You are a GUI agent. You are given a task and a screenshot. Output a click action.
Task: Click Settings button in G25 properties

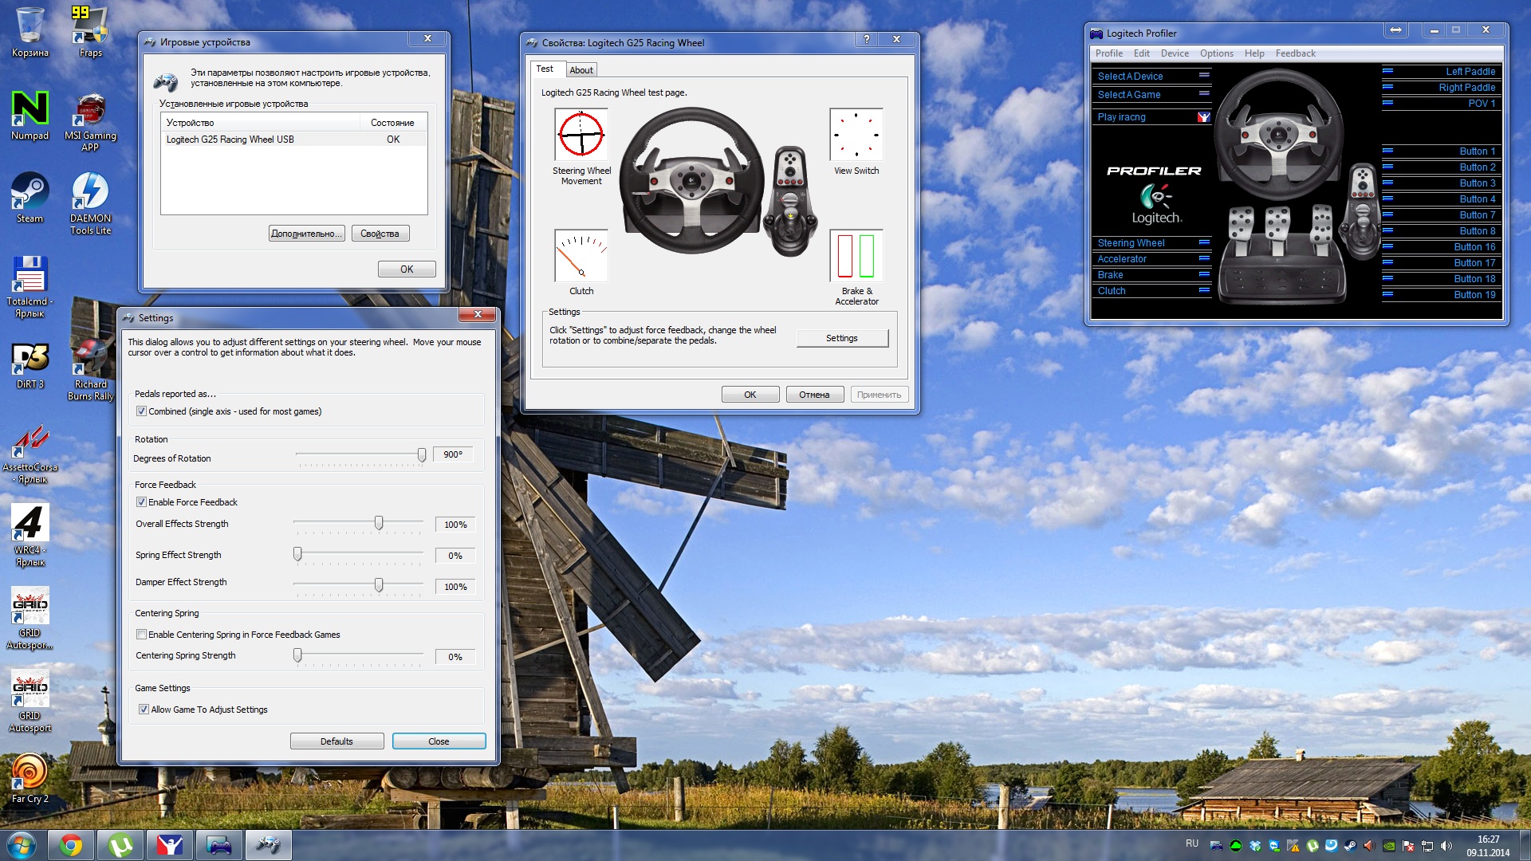click(842, 338)
